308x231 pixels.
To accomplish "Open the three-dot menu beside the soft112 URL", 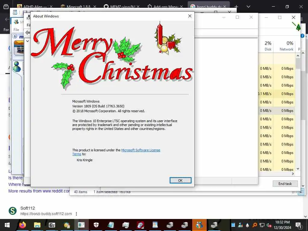I will coord(76,214).
